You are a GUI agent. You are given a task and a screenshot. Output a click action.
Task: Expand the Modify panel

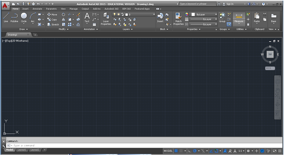[x=64, y=29]
